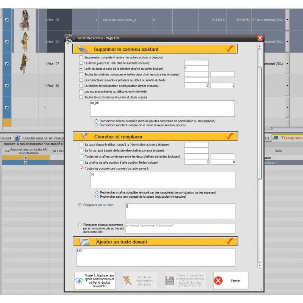Uncheck 'La fin du texte à partir' in Supprimer section
The height and width of the screenshot is (303, 303).
[x=81, y=69]
